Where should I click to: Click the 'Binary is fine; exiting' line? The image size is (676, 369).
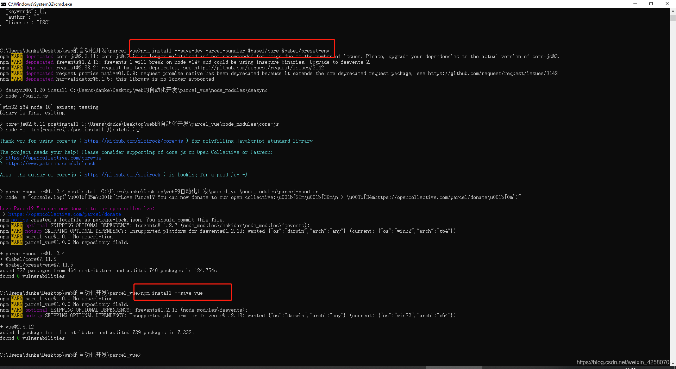[32, 113]
